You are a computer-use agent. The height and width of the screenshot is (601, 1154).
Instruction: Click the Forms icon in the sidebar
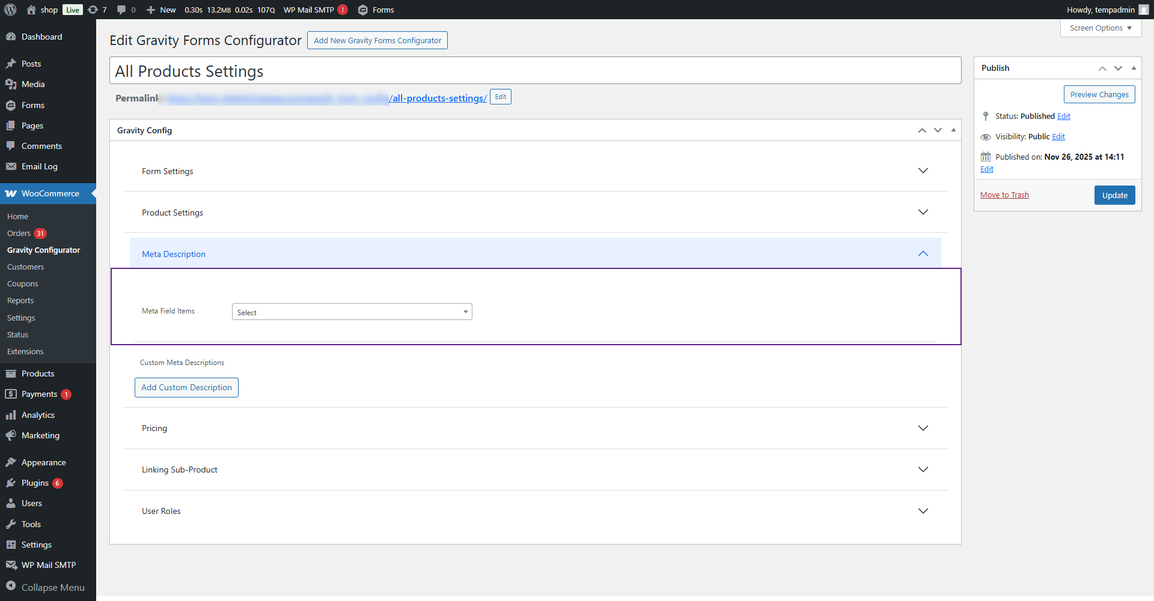click(11, 105)
